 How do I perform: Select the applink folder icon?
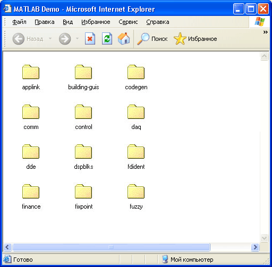click(x=31, y=72)
